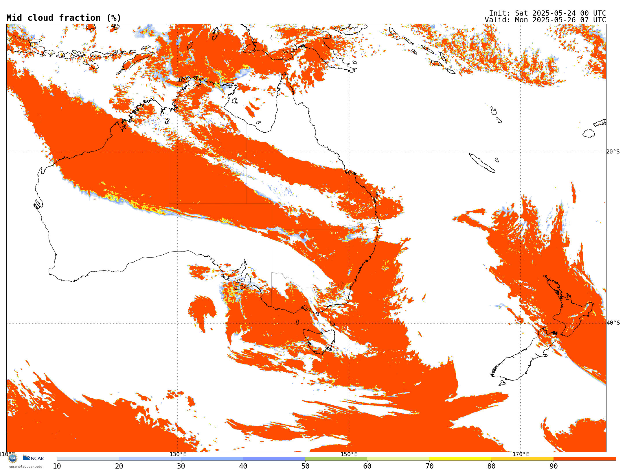The height and width of the screenshot is (470, 625).
Task: Click the 40°S latitude label
Action: coord(613,323)
